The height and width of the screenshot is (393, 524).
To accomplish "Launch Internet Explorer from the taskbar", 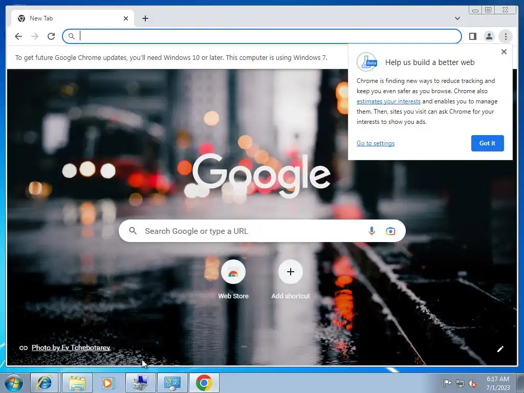I will pyautogui.click(x=45, y=383).
